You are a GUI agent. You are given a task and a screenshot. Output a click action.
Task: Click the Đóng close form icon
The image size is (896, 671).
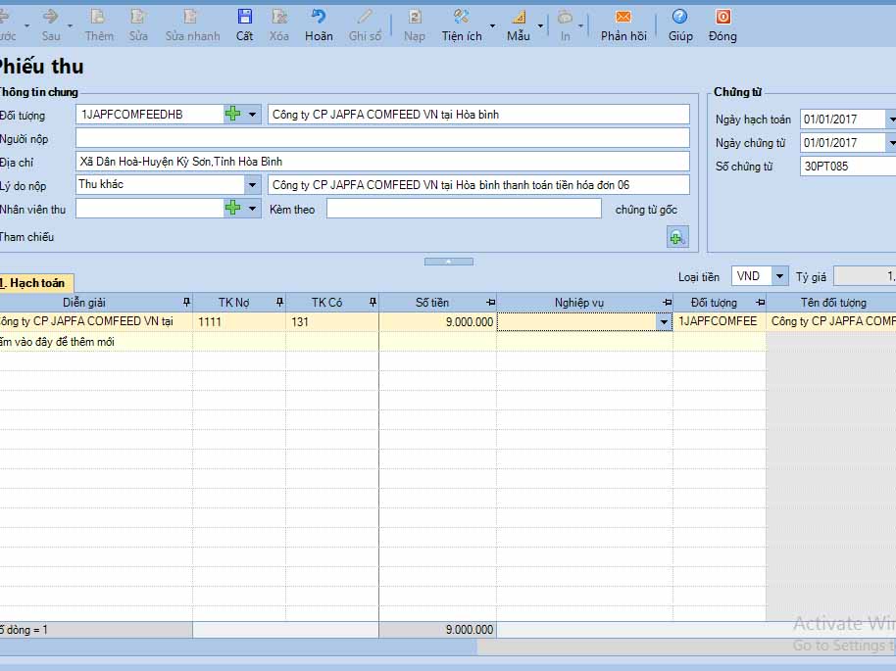[722, 18]
